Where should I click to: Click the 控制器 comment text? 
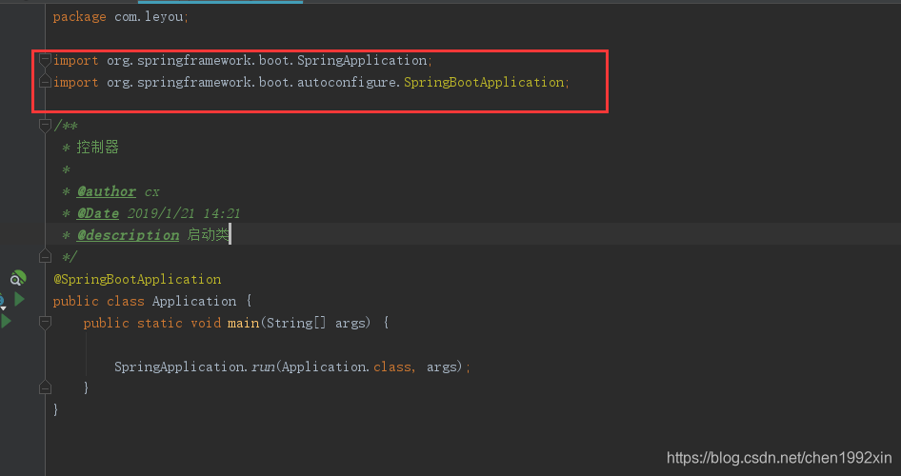98,147
